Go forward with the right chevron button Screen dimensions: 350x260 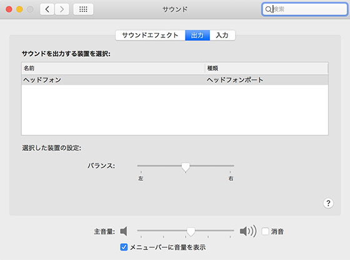(62, 9)
